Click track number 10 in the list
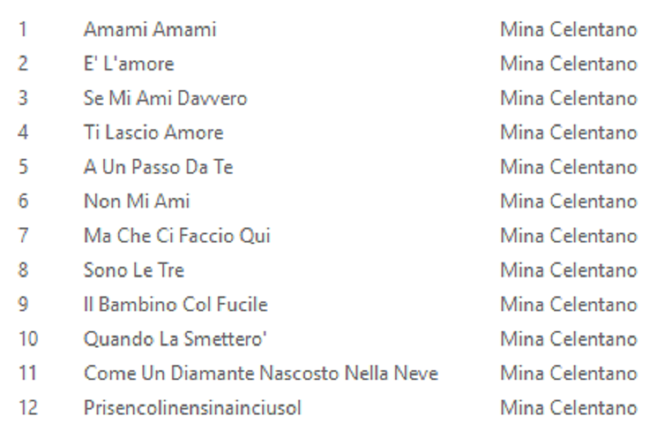Screen dimensions: 664x439 click(x=28, y=339)
